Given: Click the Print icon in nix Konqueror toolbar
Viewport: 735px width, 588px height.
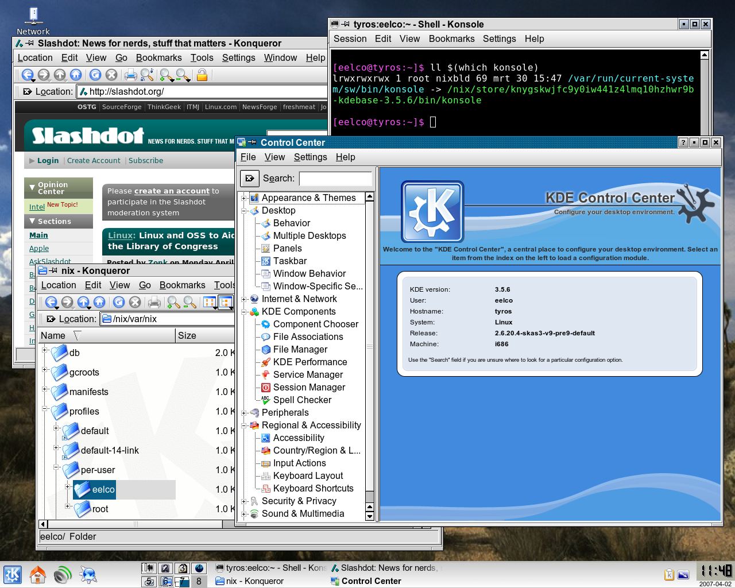Looking at the screenshot, I should (154, 302).
